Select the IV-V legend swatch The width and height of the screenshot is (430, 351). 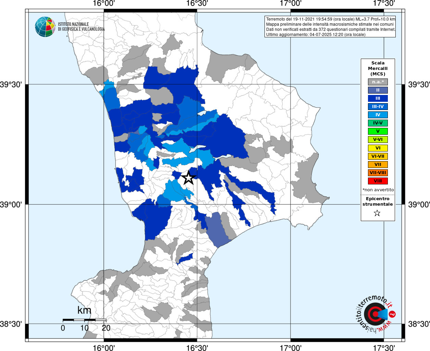click(x=378, y=123)
